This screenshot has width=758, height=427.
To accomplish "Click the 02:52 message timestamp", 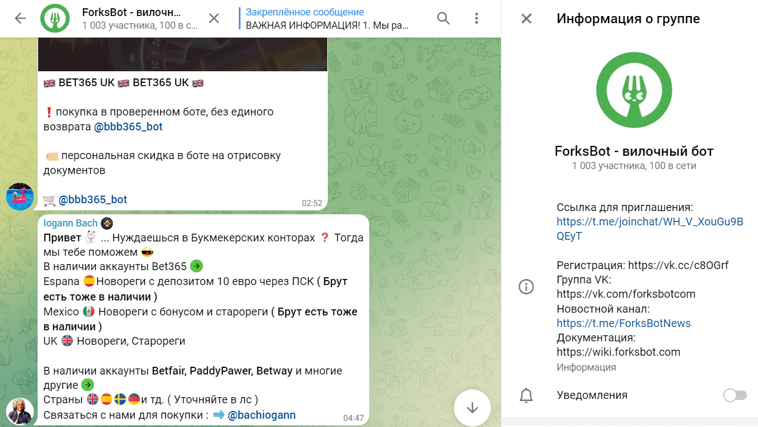I will (x=312, y=203).
